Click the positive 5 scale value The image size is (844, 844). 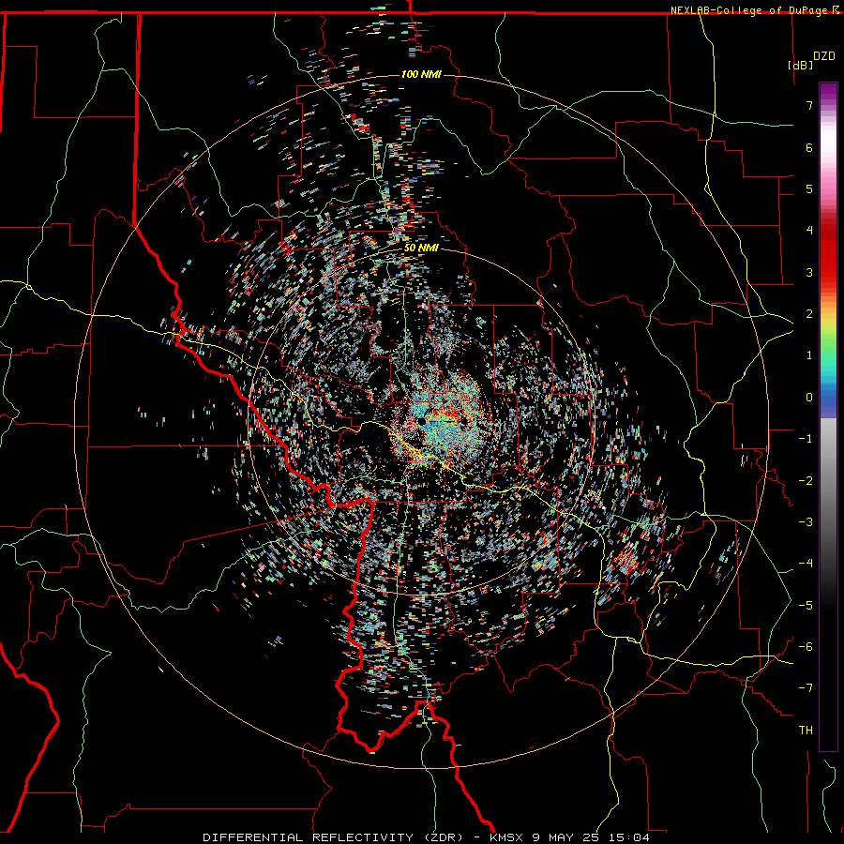coord(809,188)
